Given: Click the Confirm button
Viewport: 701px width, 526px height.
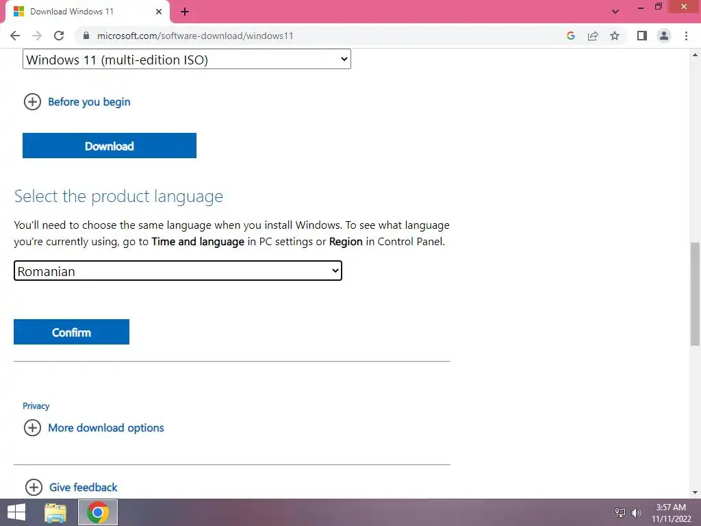Looking at the screenshot, I should pos(71,332).
